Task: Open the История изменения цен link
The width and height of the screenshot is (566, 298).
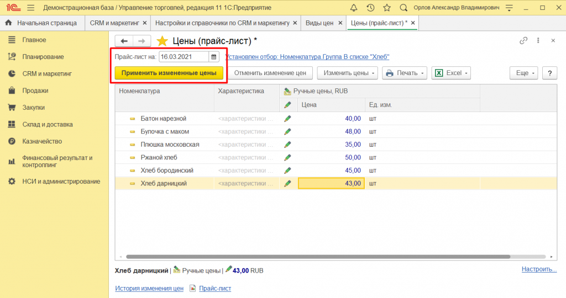Action: (149, 288)
